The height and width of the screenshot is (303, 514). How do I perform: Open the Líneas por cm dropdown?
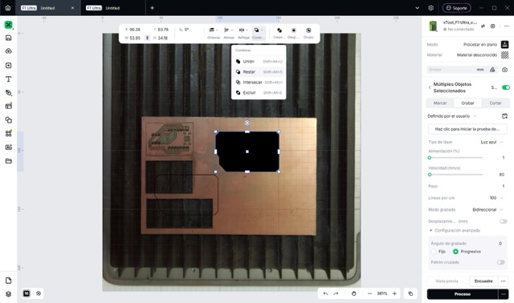click(496, 198)
